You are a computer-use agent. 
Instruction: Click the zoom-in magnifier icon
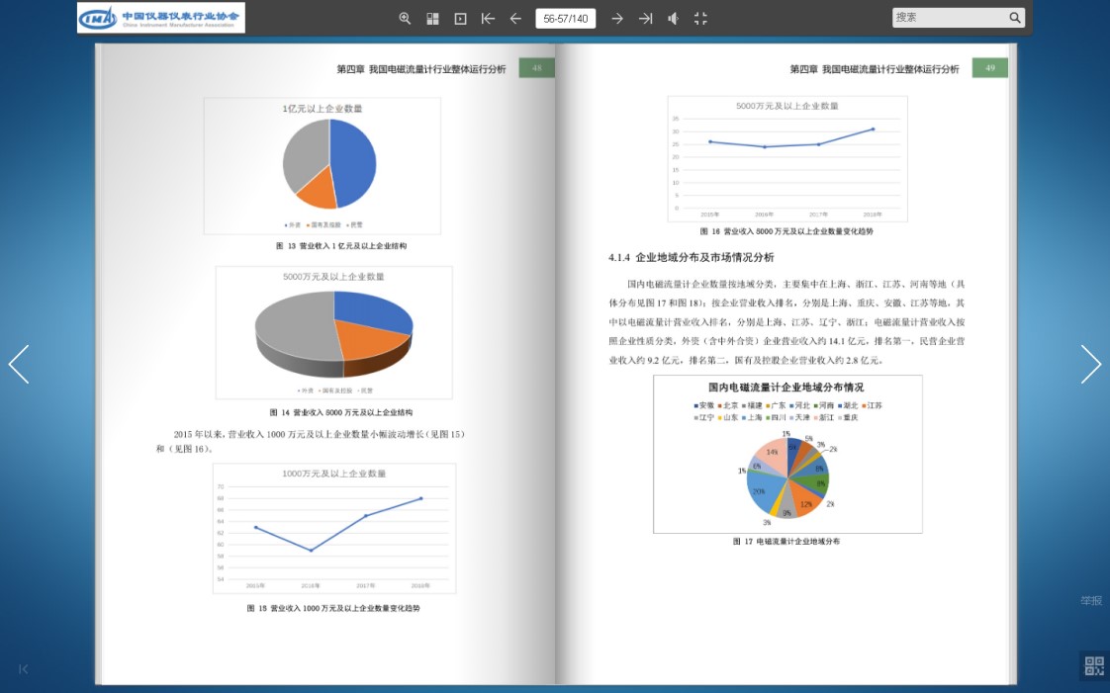click(405, 19)
